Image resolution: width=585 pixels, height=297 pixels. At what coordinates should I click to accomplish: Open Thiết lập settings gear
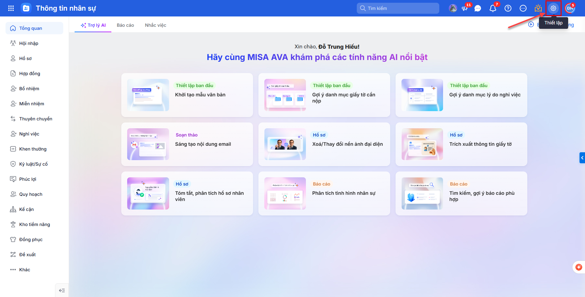[x=553, y=8]
